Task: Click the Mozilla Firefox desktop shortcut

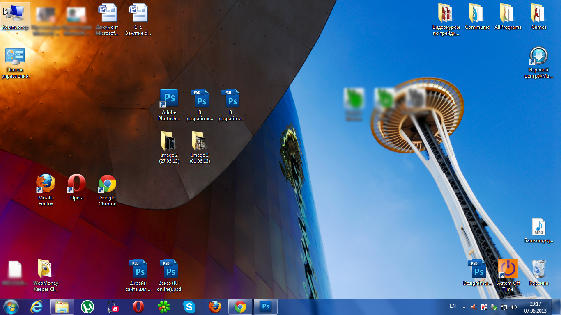Action: click(46, 184)
